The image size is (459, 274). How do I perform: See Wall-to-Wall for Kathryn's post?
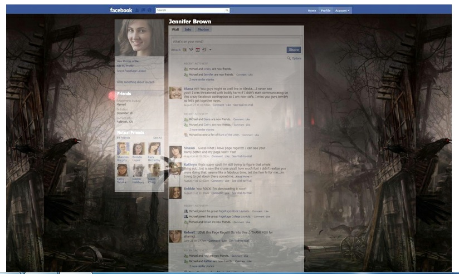point(242,181)
